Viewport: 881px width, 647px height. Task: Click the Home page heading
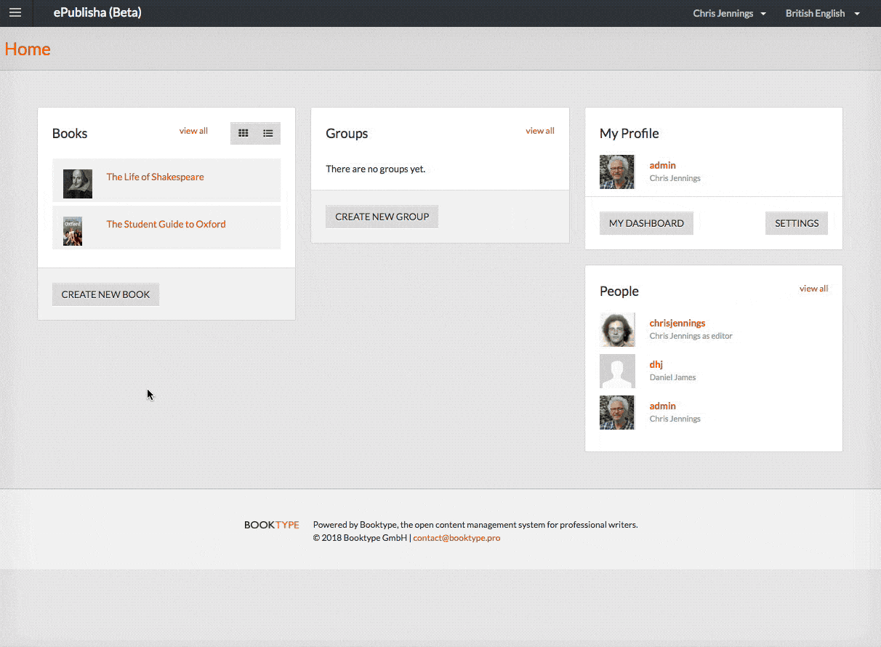28,49
